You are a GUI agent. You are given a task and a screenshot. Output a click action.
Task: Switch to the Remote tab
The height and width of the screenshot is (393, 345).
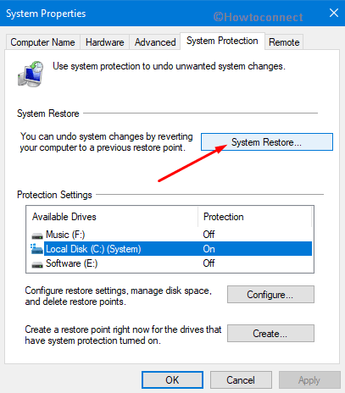pyautogui.click(x=284, y=42)
